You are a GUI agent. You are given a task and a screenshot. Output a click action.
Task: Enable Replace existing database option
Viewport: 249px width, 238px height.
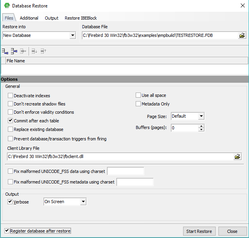[10, 129]
